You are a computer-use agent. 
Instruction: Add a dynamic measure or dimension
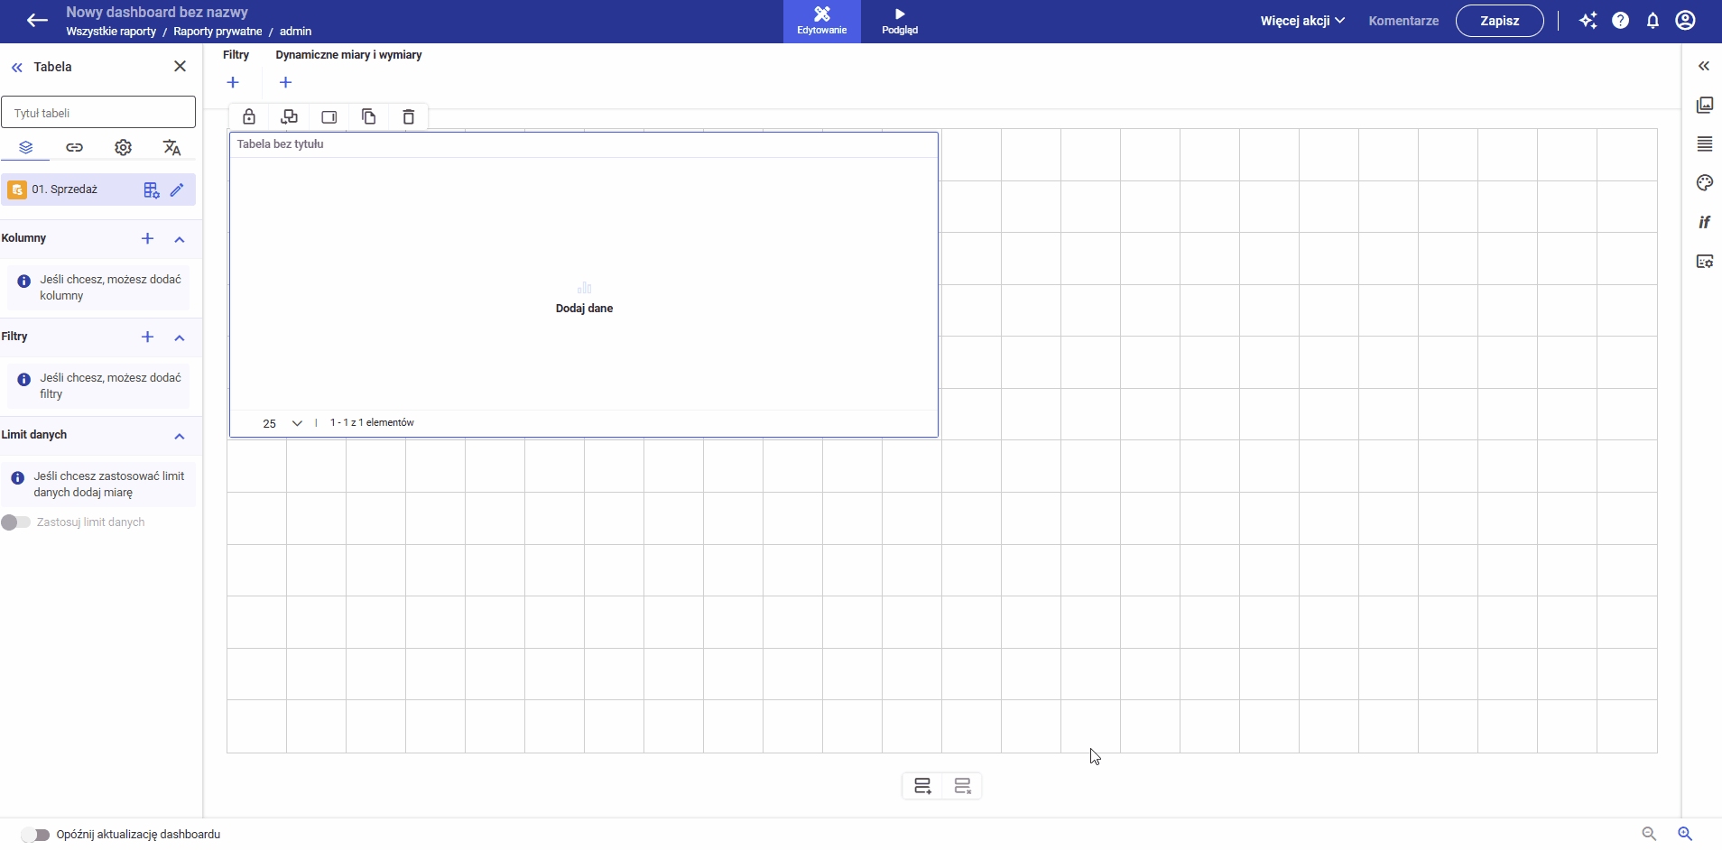point(286,83)
